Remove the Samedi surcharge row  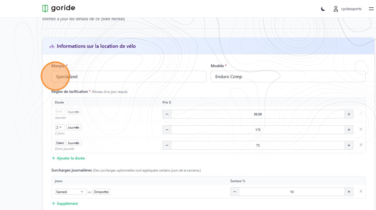[x=361, y=191]
